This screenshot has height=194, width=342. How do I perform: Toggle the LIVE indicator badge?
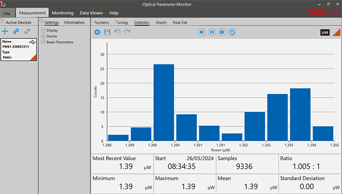point(325,32)
